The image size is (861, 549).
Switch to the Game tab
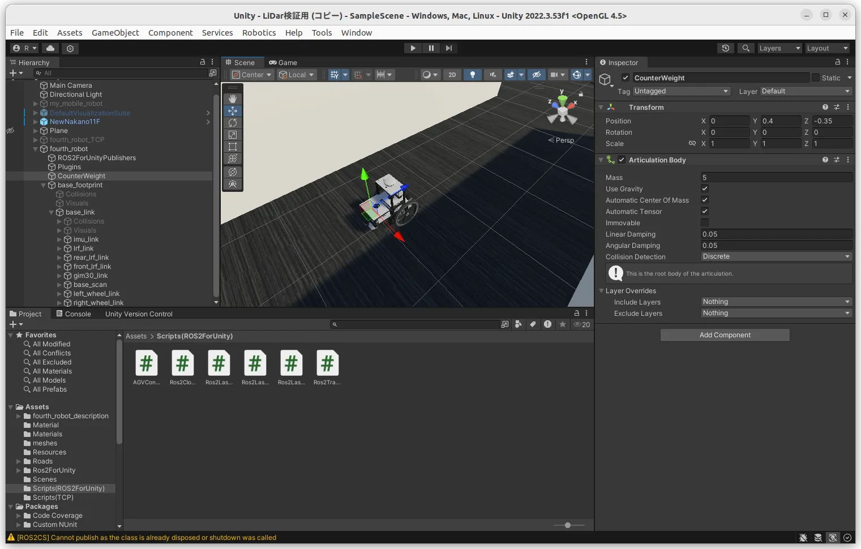[x=283, y=62]
